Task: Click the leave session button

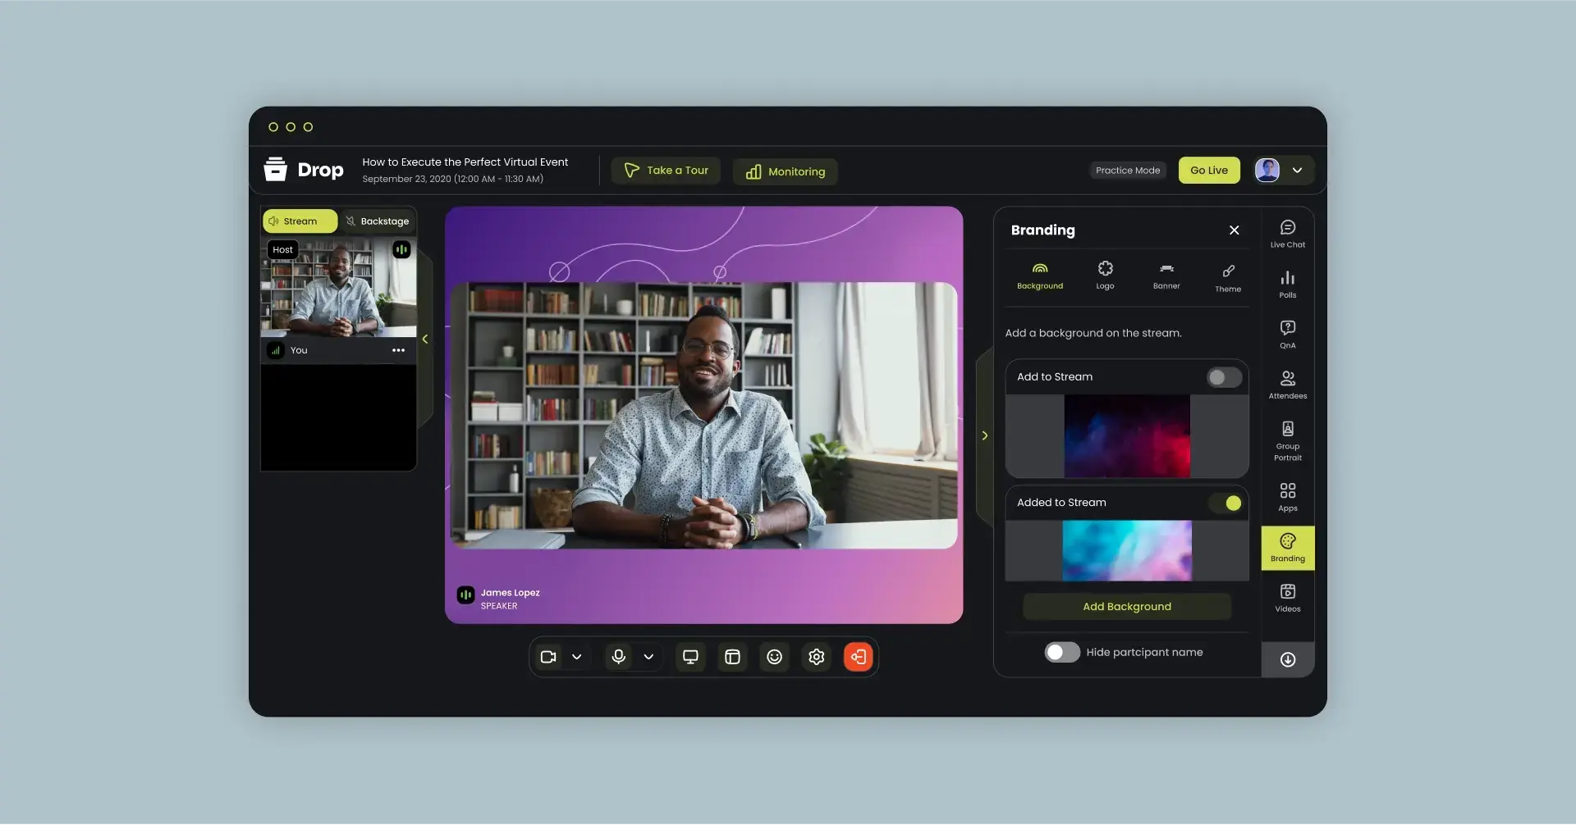Action: pos(858,656)
